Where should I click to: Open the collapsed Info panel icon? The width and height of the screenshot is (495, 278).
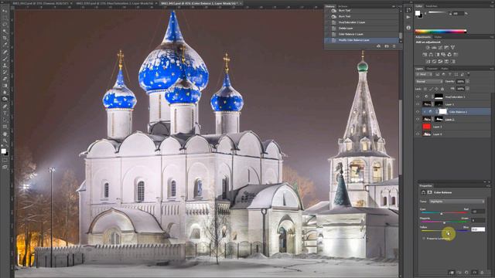coord(408,28)
